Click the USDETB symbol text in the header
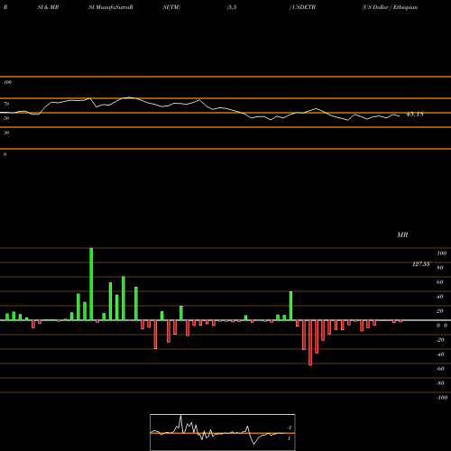The height and width of the screenshot is (451, 451). click(303, 7)
